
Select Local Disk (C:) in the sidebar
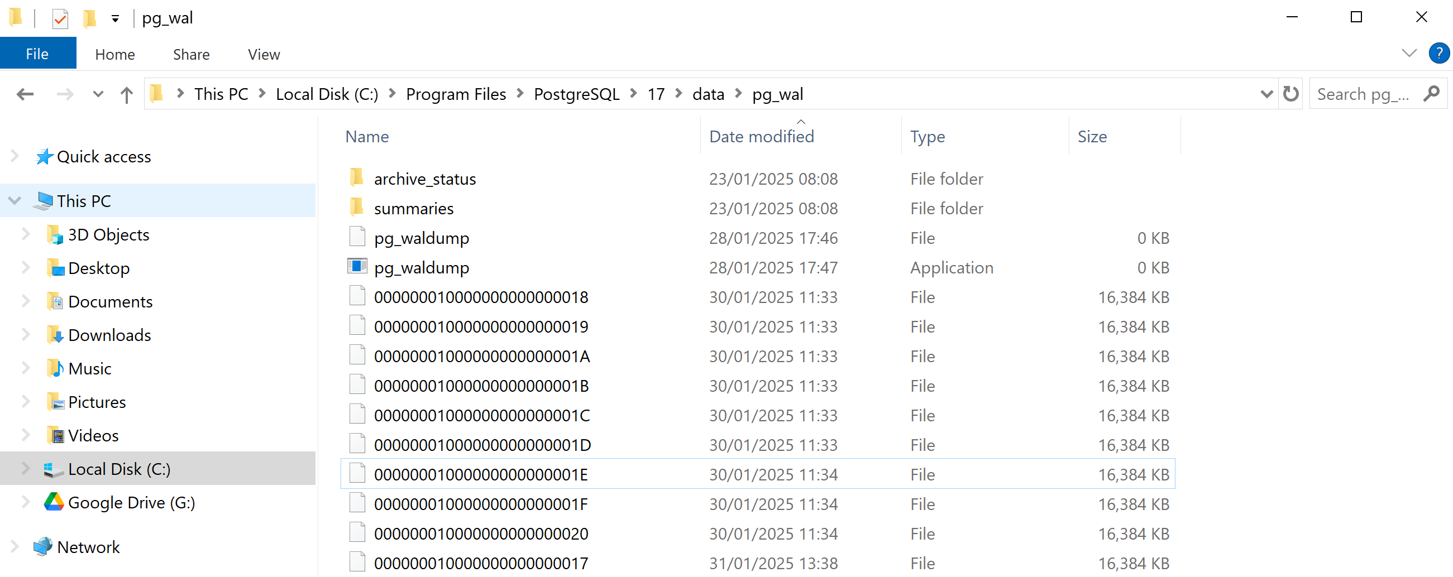coord(119,469)
